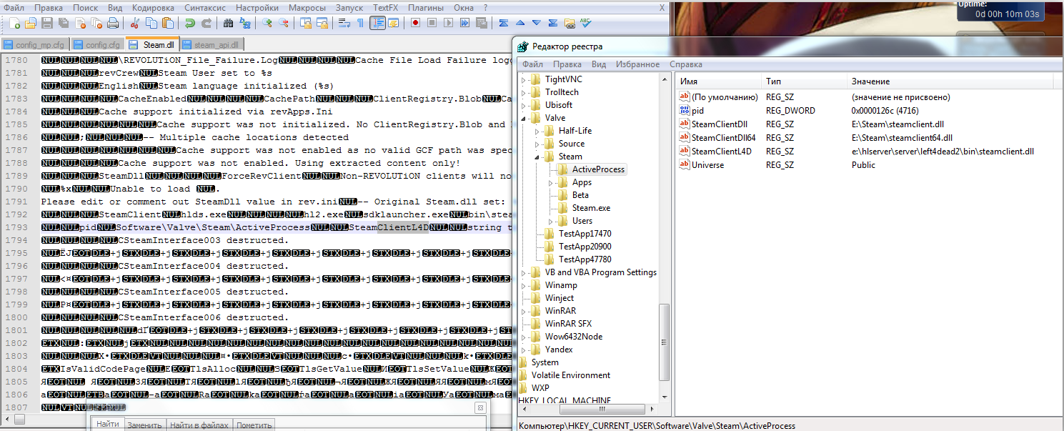Switch to Заменить tab in Find dialog
Viewport: 1064px width, 431px height.
click(x=144, y=425)
